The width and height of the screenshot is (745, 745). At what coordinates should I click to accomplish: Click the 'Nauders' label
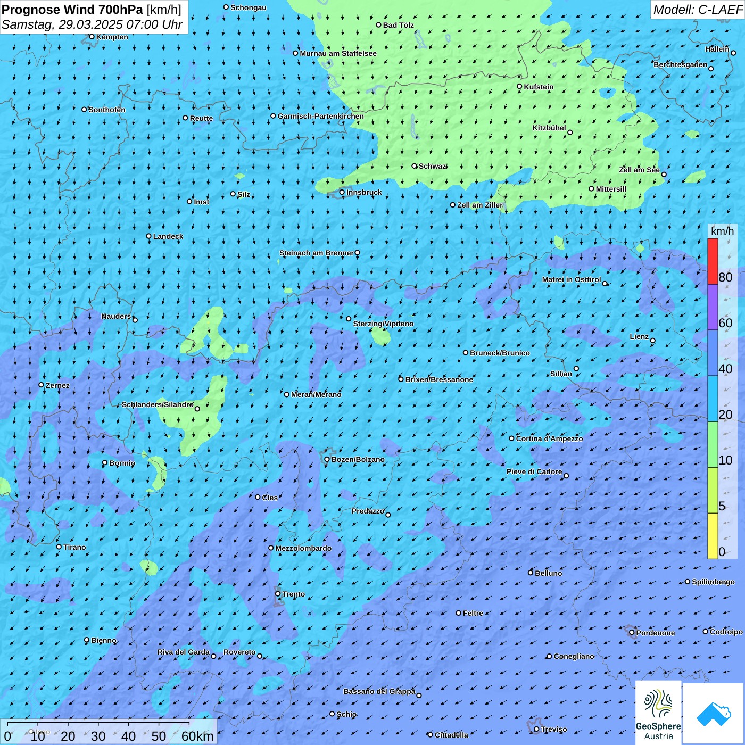(x=116, y=316)
